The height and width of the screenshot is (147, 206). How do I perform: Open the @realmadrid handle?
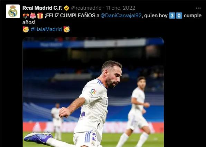tap(86, 8)
